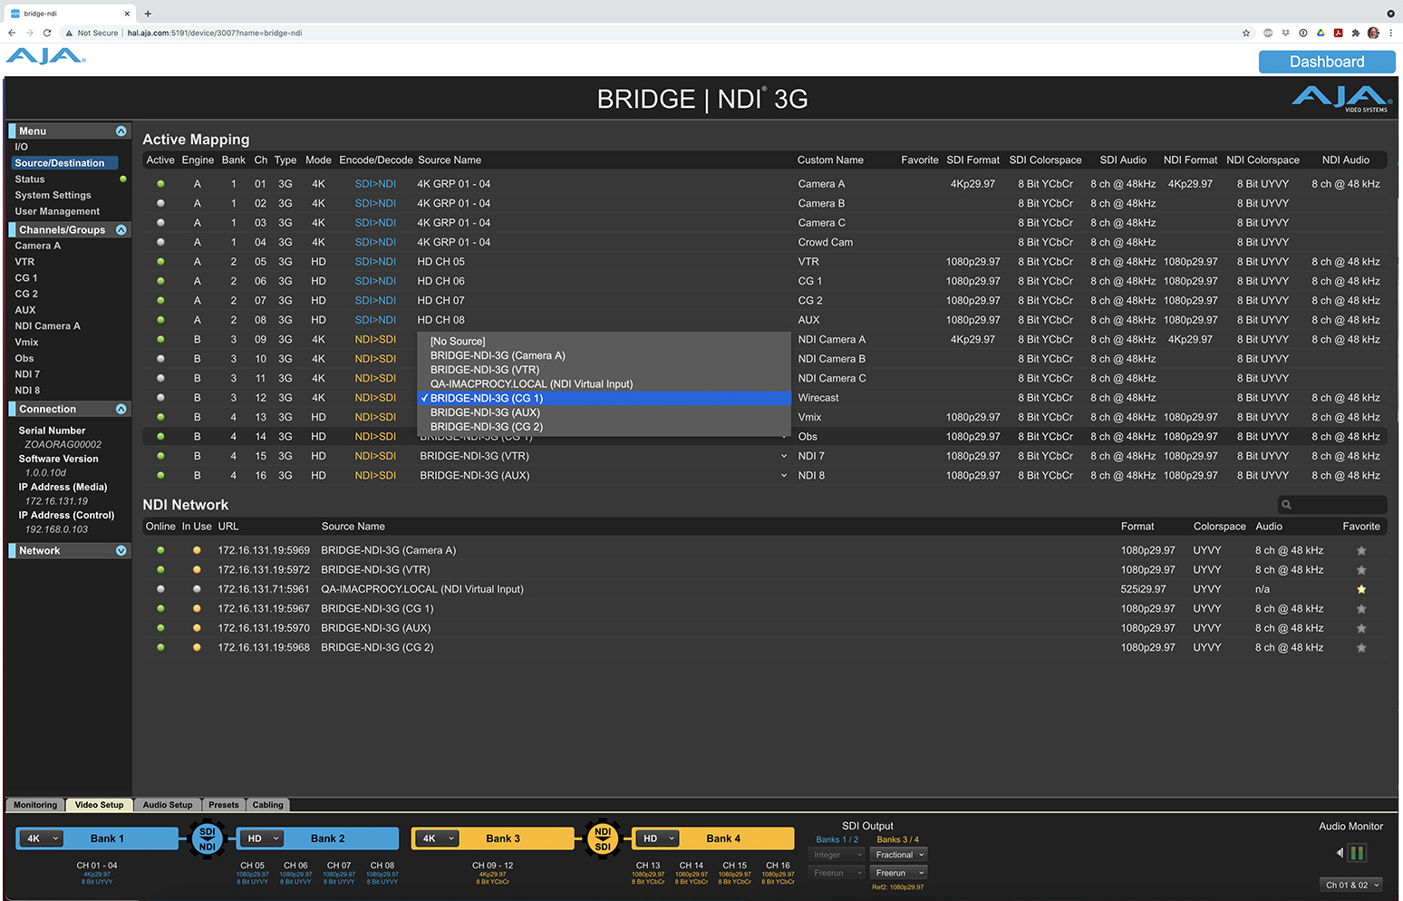This screenshot has height=901, width=1403.
Task: Bookmark this page with the star icon
Action: point(1246,33)
